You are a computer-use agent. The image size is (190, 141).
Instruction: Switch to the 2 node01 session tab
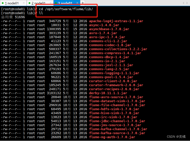tap(40, 3)
